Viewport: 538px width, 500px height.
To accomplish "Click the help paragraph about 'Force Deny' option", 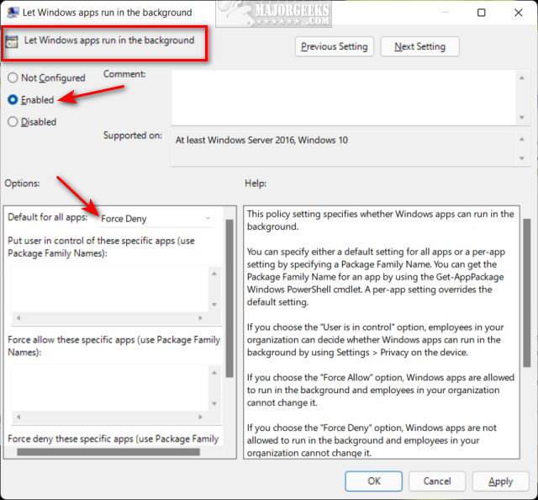I will click(372, 440).
